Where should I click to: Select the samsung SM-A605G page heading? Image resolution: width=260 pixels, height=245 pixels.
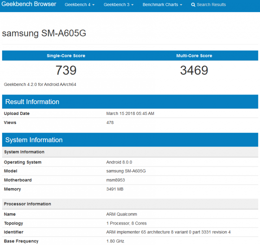click(44, 33)
